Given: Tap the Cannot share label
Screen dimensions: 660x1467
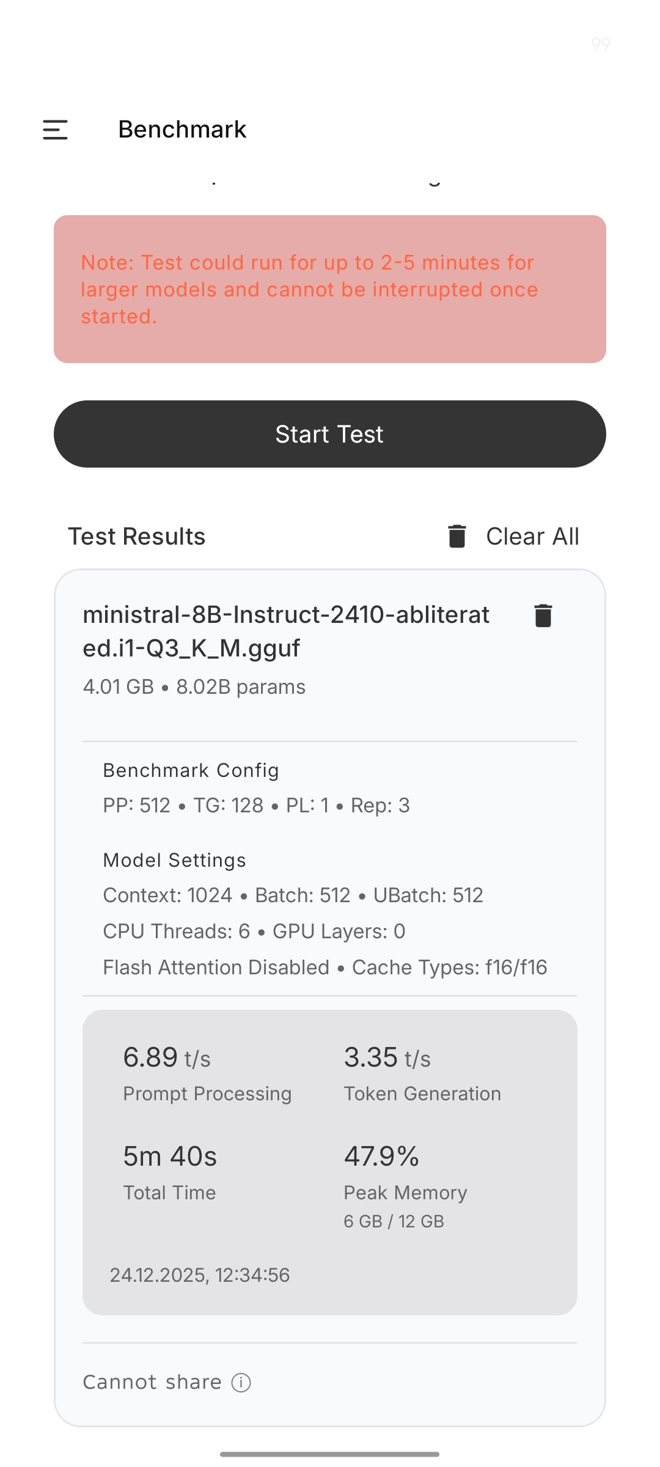Looking at the screenshot, I should tap(152, 1382).
